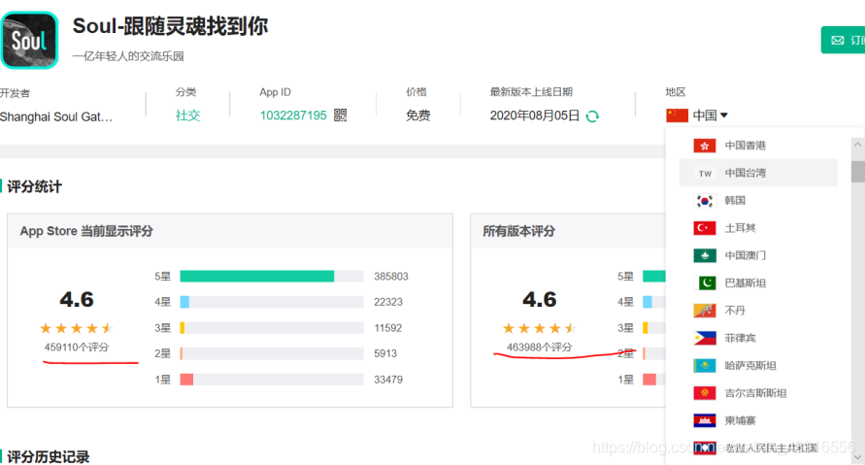Click the 1星 red rating bar, current ratings
The image size is (865, 465).
coord(186,380)
